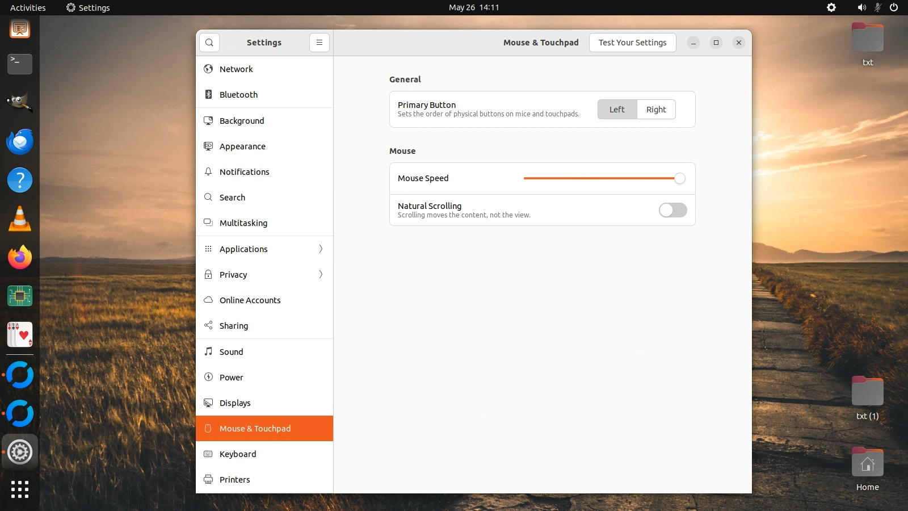Click the Sound music note icon
Image resolution: width=908 pixels, height=511 pixels.
208,351
